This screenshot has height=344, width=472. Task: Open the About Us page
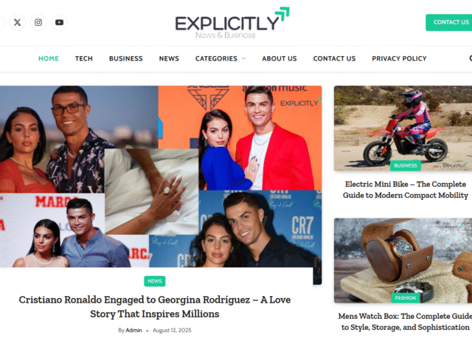pos(280,58)
